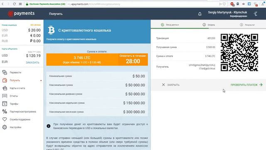Click the browser back arrow
266x150 pixels.
(3, 4)
